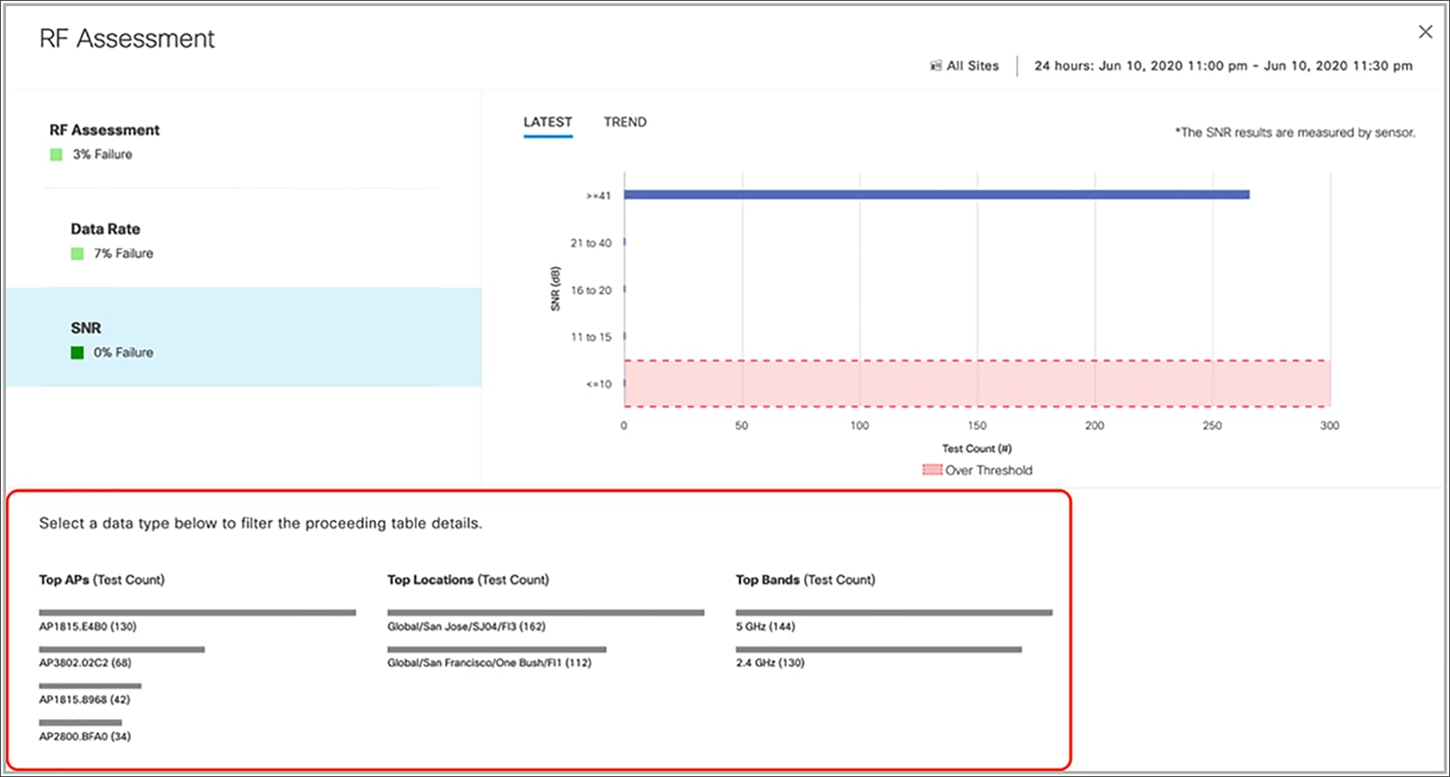
Task: Click the 21 to 40 SNR axis label
Action: pyautogui.click(x=591, y=243)
